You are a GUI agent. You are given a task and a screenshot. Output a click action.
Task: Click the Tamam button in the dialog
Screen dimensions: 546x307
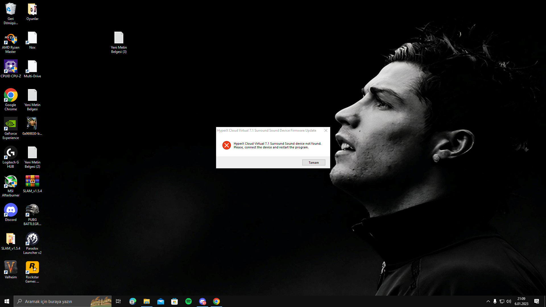314,163
